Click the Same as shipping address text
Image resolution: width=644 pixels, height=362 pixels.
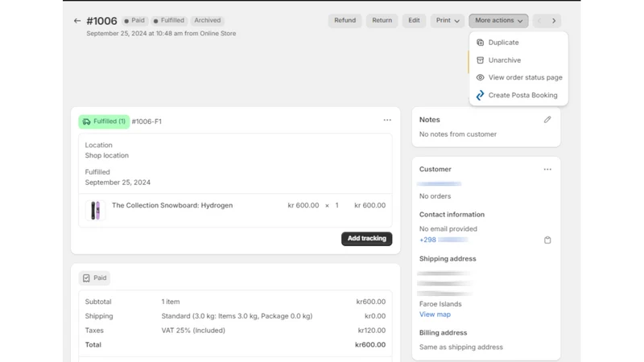click(460, 348)
